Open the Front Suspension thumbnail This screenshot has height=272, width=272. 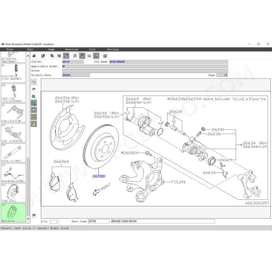coord(13,133)
